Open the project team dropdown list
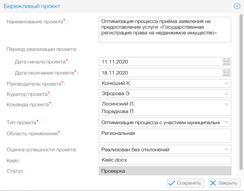 (226, 104)
